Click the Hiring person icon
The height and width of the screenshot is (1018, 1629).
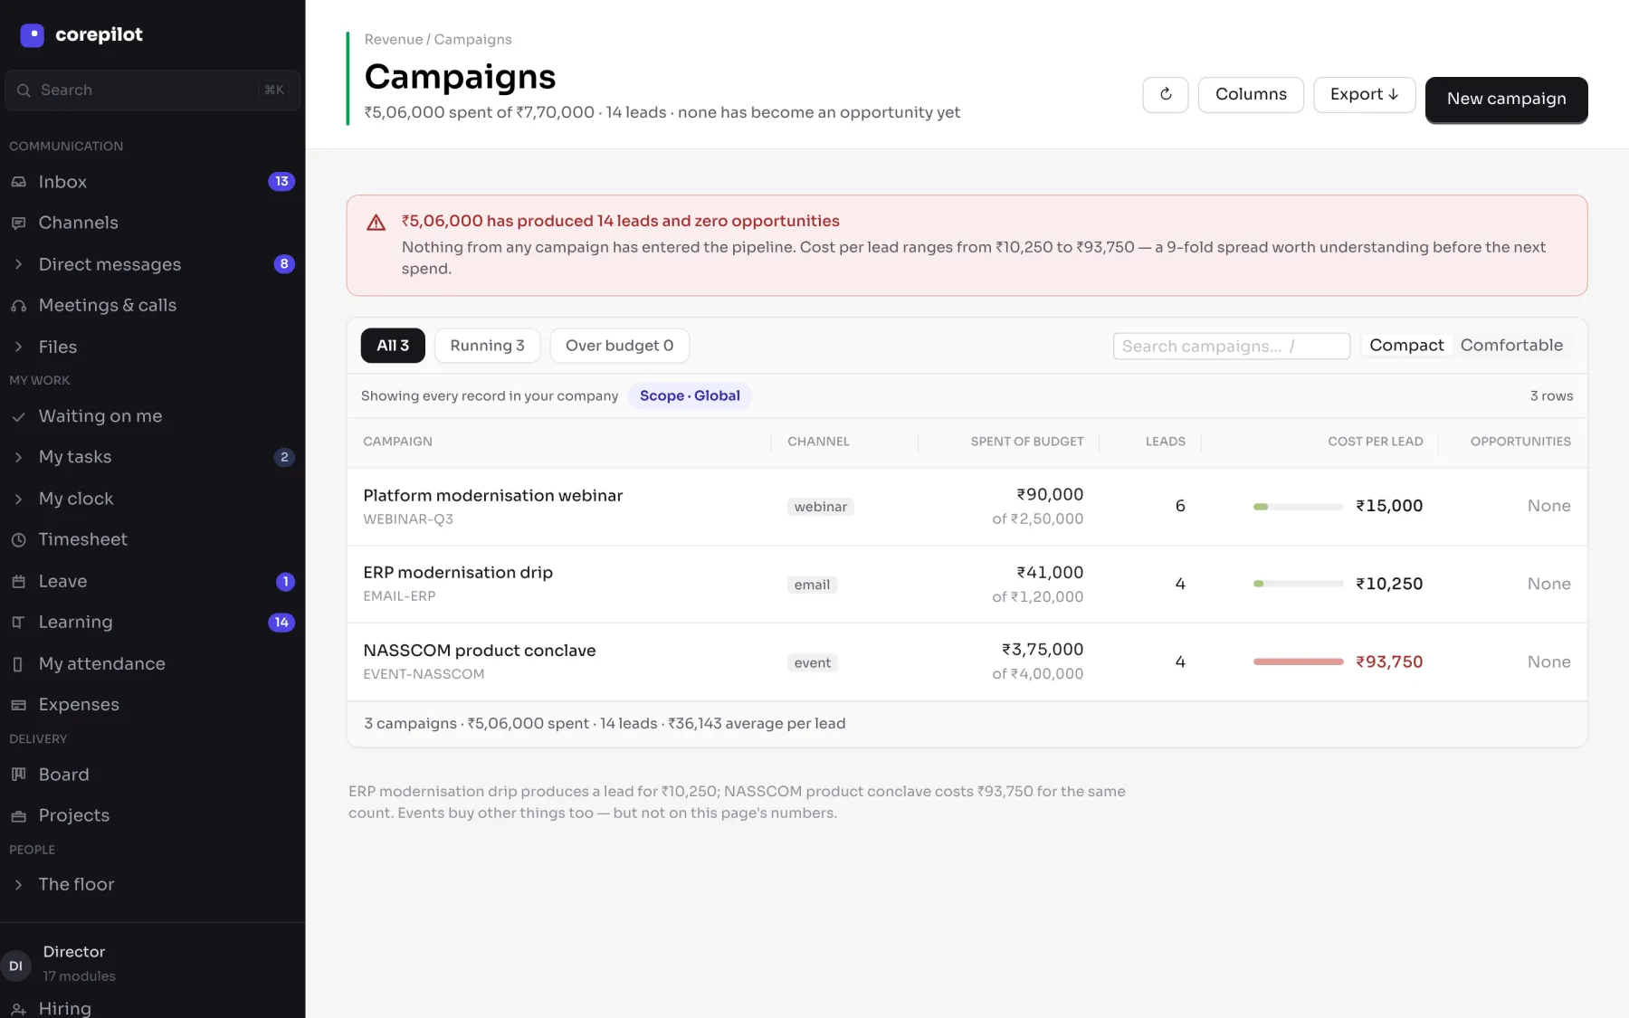tap(18, 1009)
